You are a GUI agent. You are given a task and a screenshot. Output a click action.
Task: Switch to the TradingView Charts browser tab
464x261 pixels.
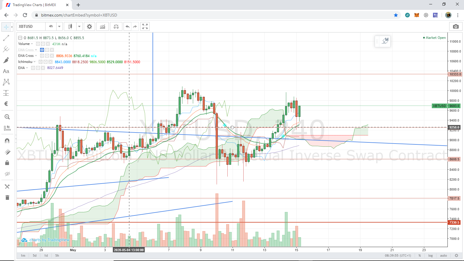point(37,5)
